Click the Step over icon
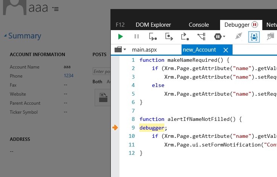277x177 pixels. coord(169,37)
